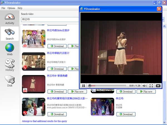Open the 林志玲華航代言影片 title link
Image resolution: width=167 pixels, height=125 pixels.
[x=58, y=53]
